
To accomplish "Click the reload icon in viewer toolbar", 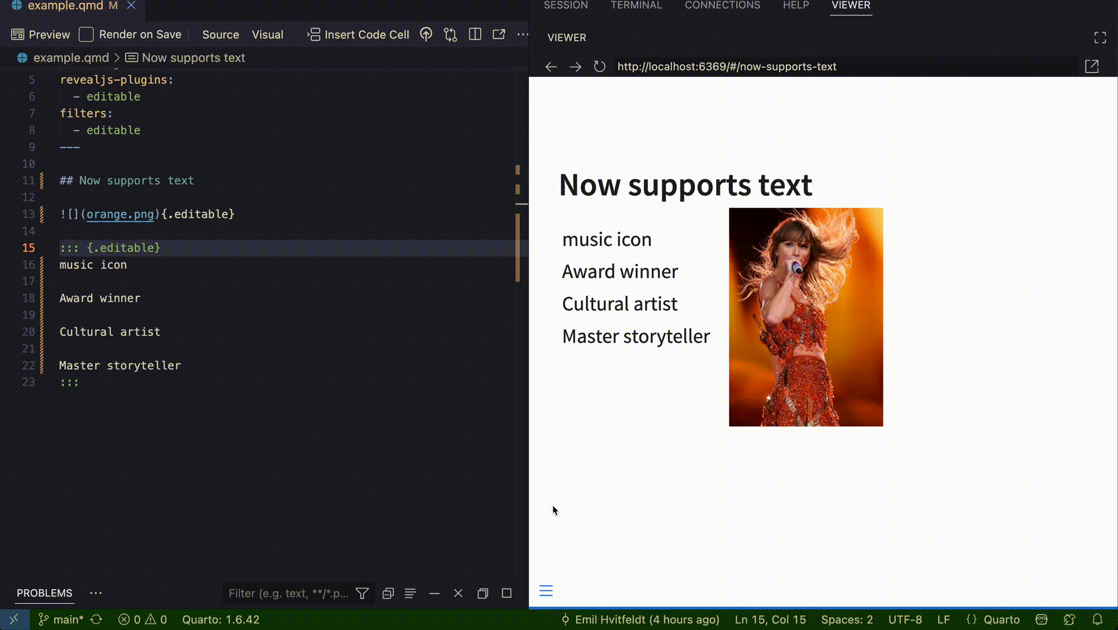I will coord(599,66).
